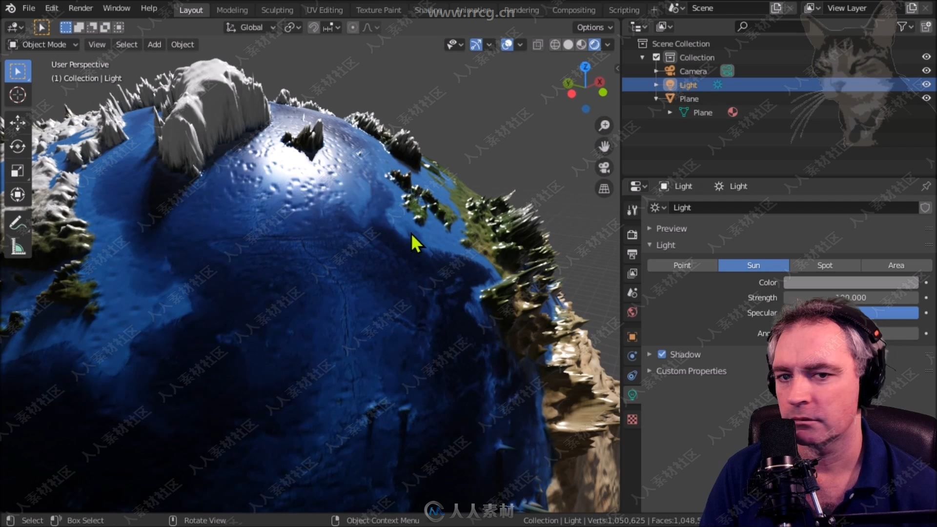Switch to the Sculpting workspace tab
937x527 pixels.
tap(277, 10)
